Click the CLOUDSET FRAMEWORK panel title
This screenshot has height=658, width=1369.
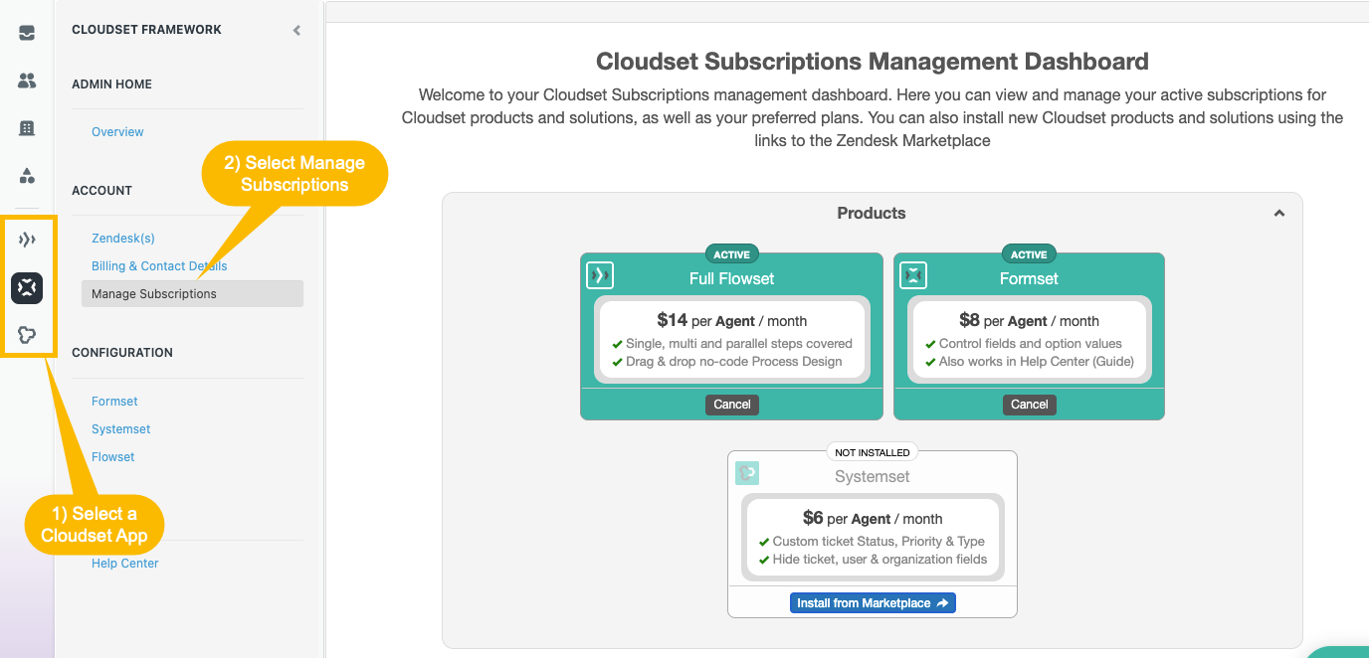[x=146, y=30]
